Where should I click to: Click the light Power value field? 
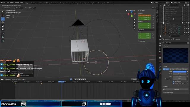(x=179, y=74)
